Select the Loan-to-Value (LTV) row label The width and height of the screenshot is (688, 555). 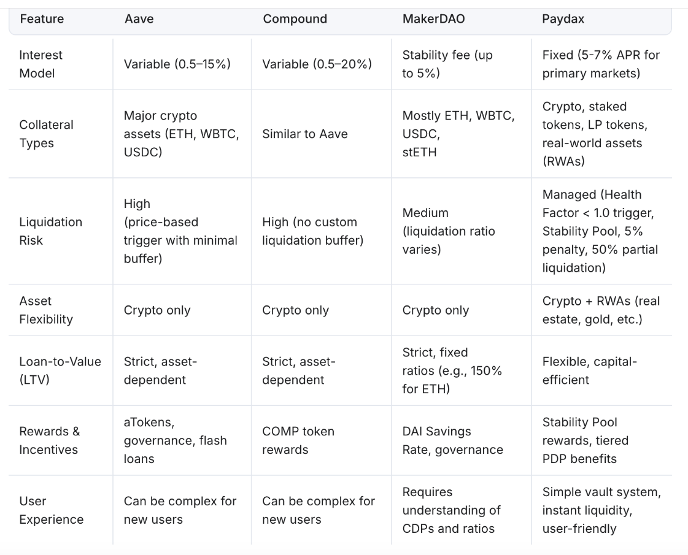[60, 370]
